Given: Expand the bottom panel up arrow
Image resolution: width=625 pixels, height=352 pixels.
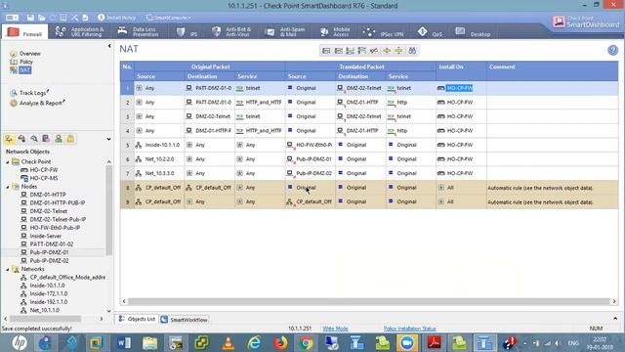Looking at the screenshot, I should tap(615, 319).
